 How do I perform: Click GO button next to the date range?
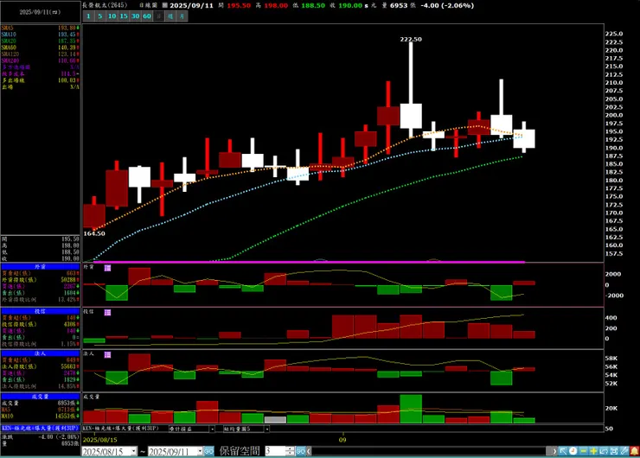tap(208, 451)
